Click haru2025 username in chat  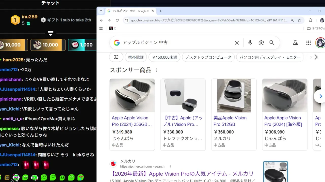coord(13,60)
